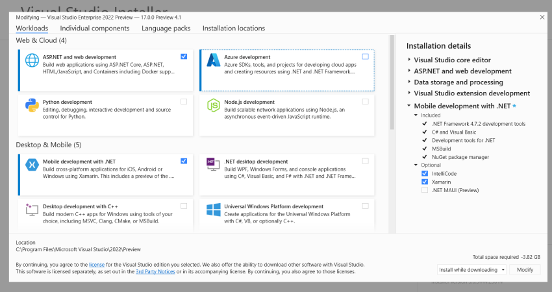Open the Install while downloading dropdown
The image size is (552, 292).
(471, 270)
